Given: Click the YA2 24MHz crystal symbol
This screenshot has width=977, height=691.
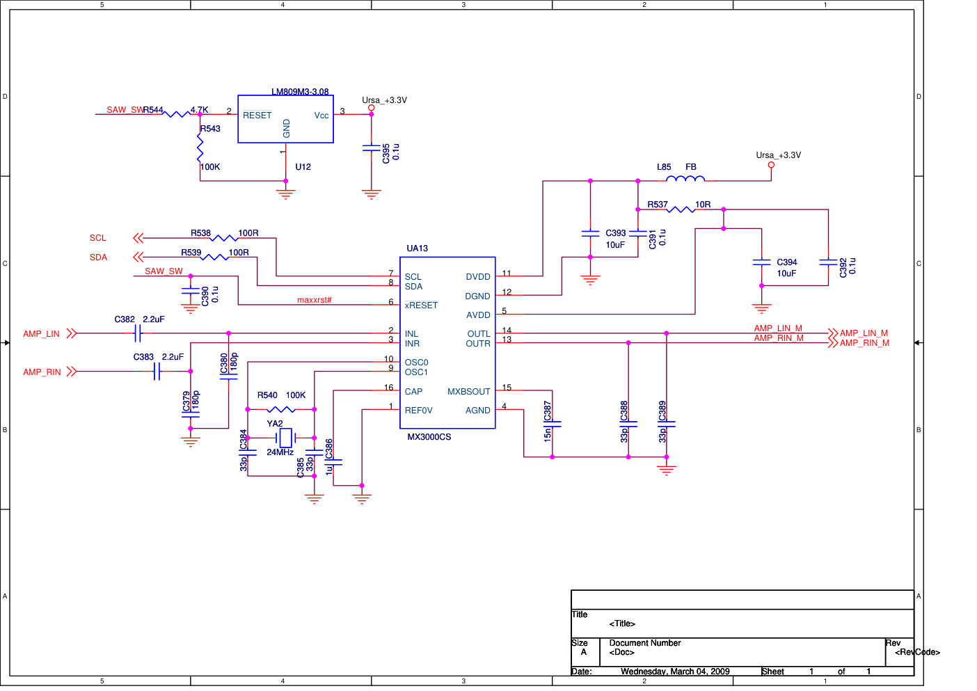Looking at the screenshot, I should click(285, 438).
